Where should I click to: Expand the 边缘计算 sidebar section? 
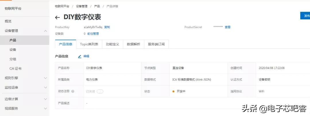tap(45, 99)
